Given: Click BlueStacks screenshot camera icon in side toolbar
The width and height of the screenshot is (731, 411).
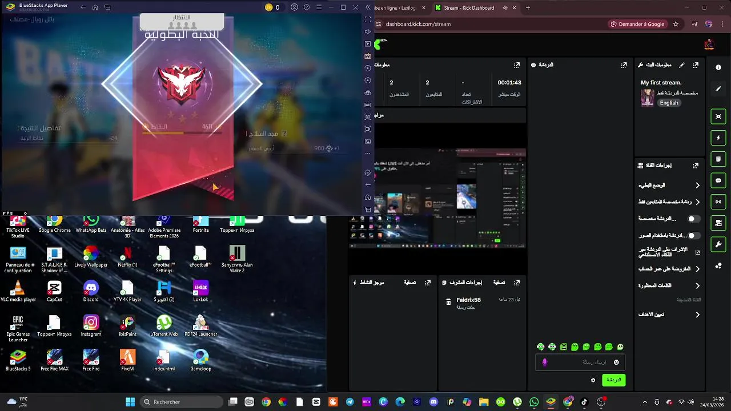Looking at the screenshot, I should (368, 116).
